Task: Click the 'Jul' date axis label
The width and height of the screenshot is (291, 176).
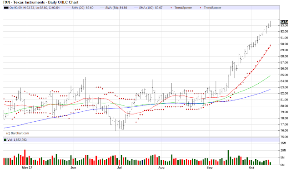Action: 119,168
